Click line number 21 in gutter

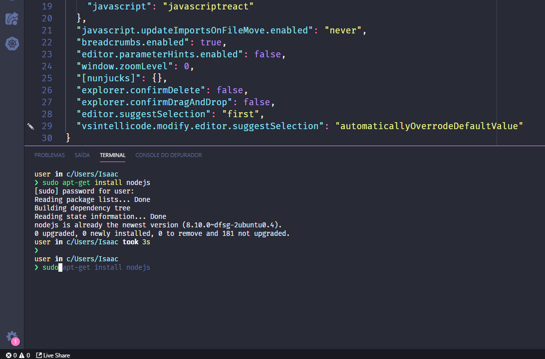47,30
